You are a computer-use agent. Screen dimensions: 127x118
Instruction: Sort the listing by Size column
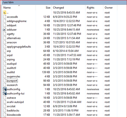[x=48, y=8]
